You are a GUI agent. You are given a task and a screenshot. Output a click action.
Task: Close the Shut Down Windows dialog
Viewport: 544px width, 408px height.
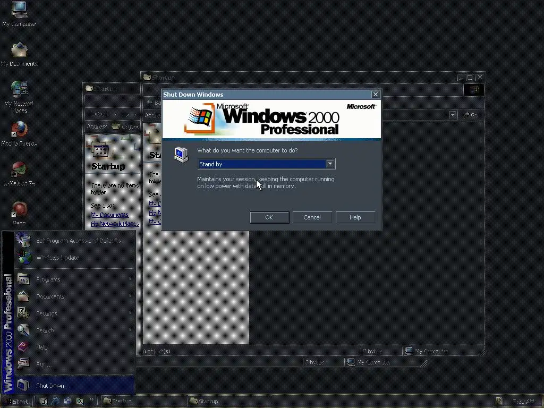pos(376,95)
